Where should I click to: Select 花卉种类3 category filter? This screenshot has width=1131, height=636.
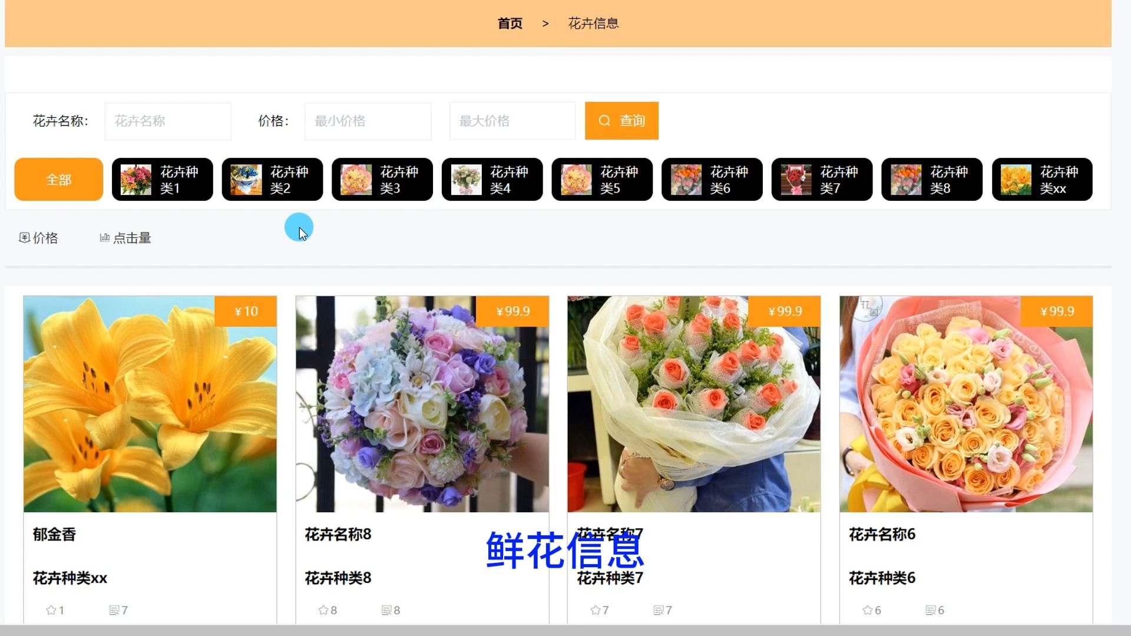click(x=382, y=180)
